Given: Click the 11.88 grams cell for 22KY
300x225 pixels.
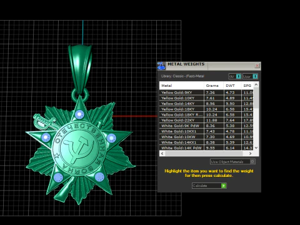Looking at the screenshot, I should [x=214, y=120].
